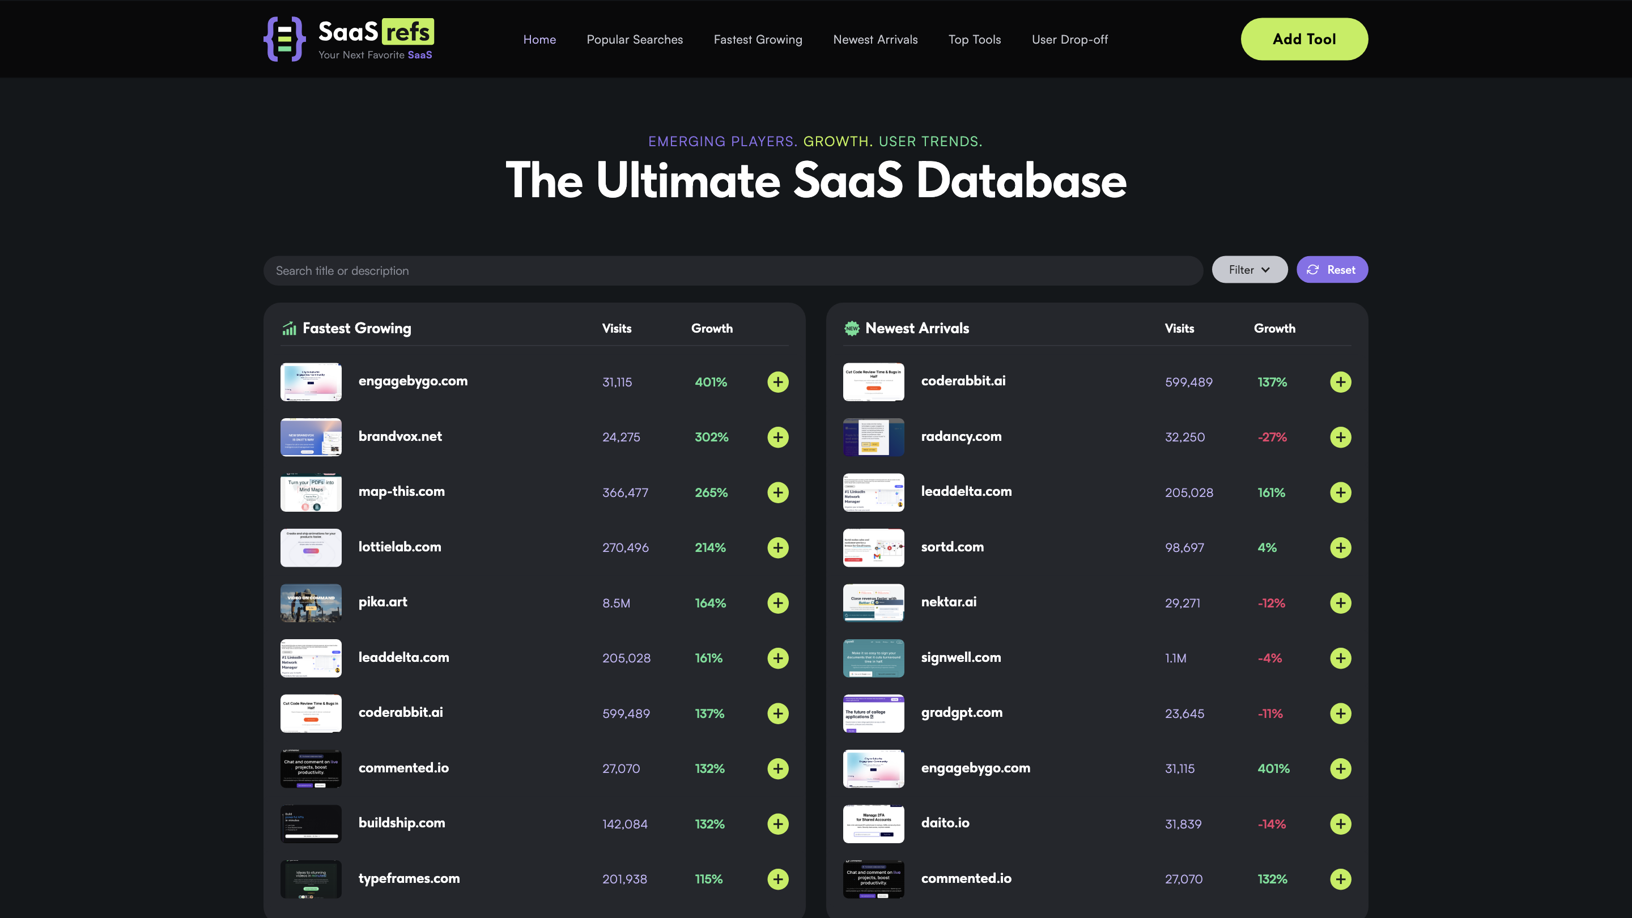Open the Filter dropdown
Image resolution: width=1632 pixels, height=918 pixels.
(1249, 270)
